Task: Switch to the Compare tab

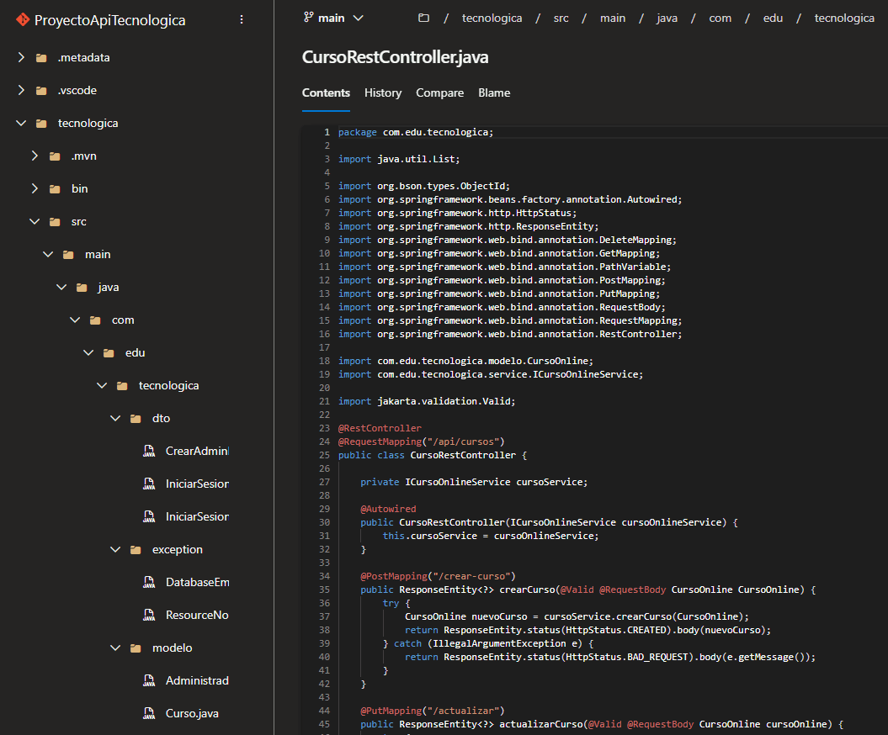Action: (x=439, y=93)
